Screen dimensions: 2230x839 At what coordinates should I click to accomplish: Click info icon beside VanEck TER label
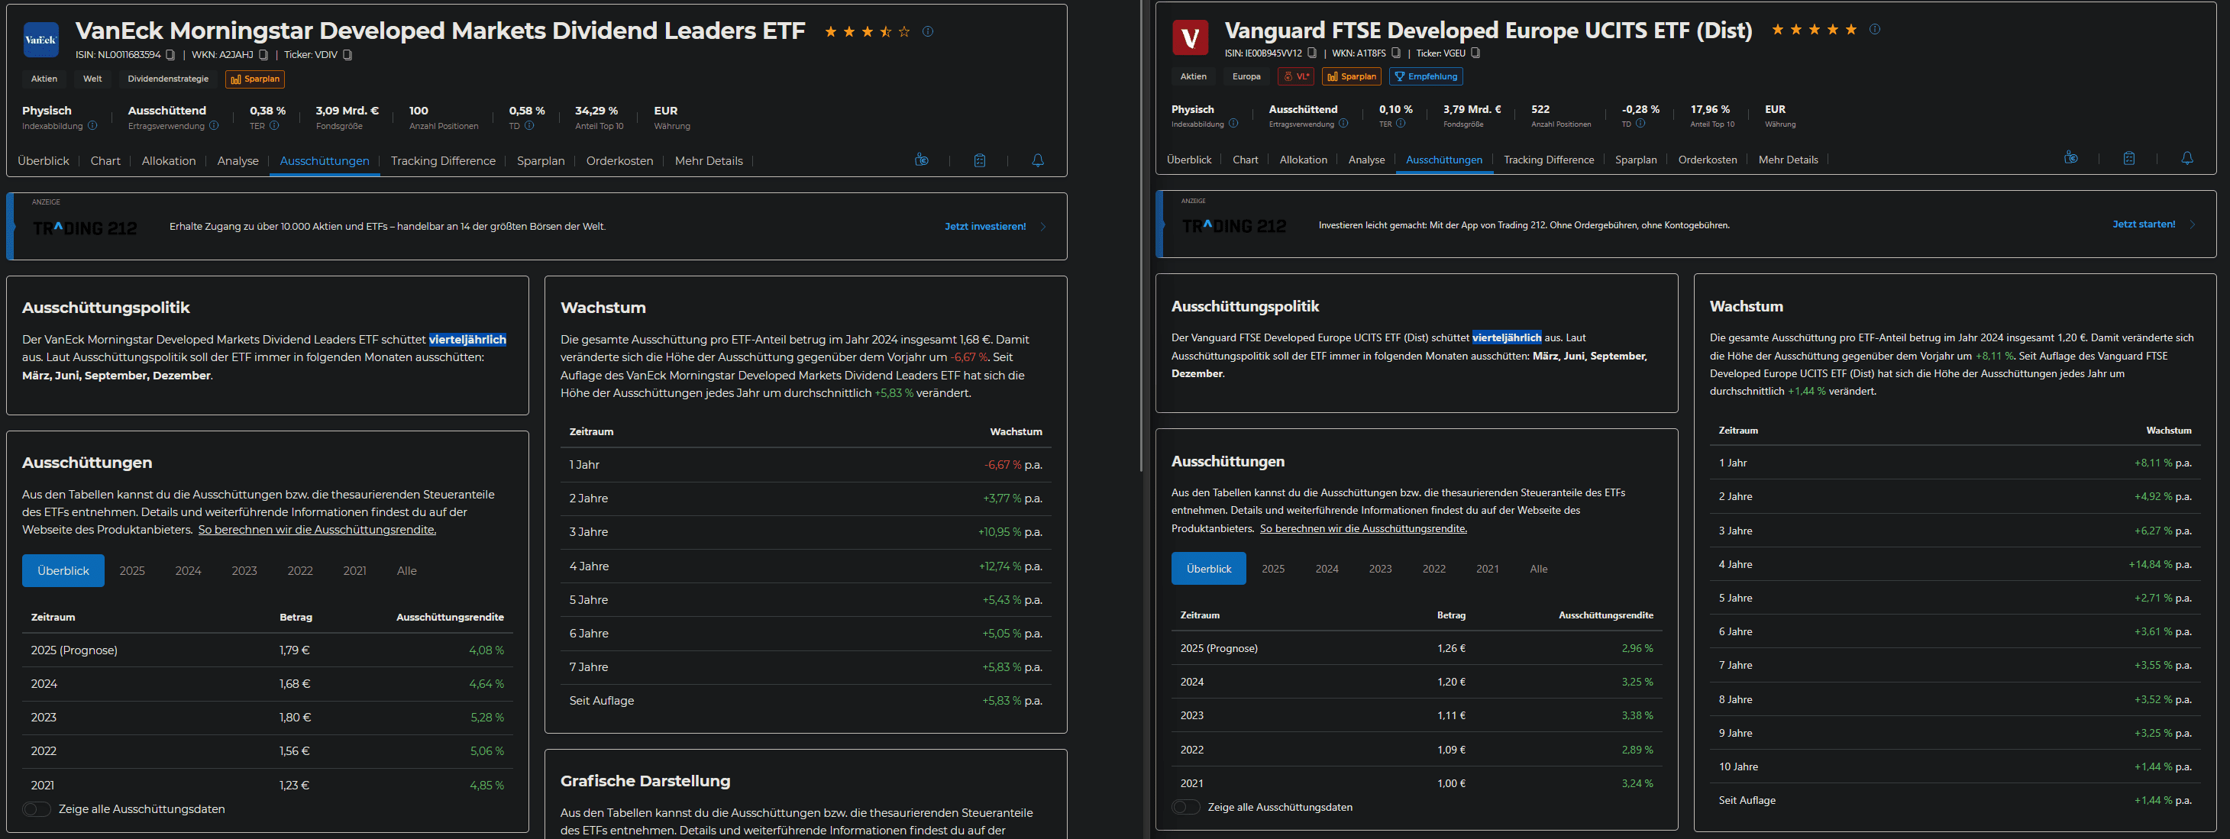point(274,126)
